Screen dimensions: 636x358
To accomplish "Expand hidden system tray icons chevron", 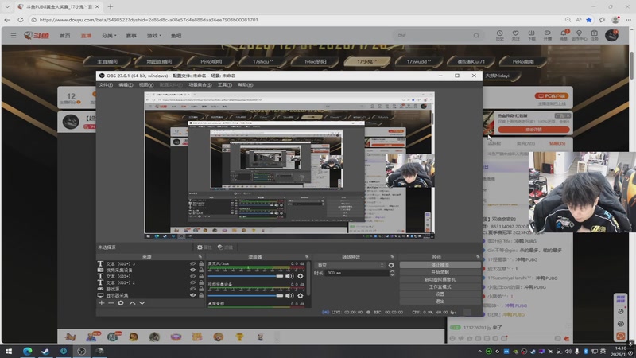I will click(x=480, y=352).
